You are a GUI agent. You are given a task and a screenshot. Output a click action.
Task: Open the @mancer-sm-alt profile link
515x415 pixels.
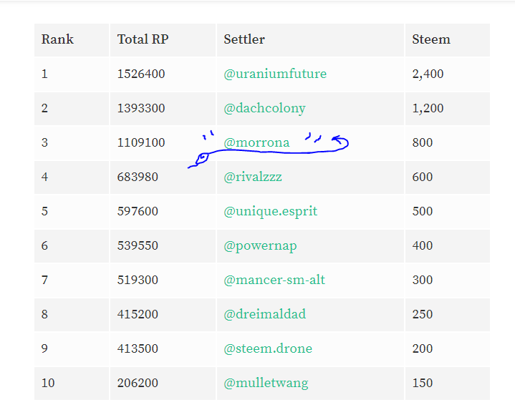click(x=274, y=280)
